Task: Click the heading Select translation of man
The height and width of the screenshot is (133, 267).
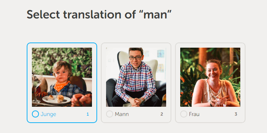Action: [99, 14]
